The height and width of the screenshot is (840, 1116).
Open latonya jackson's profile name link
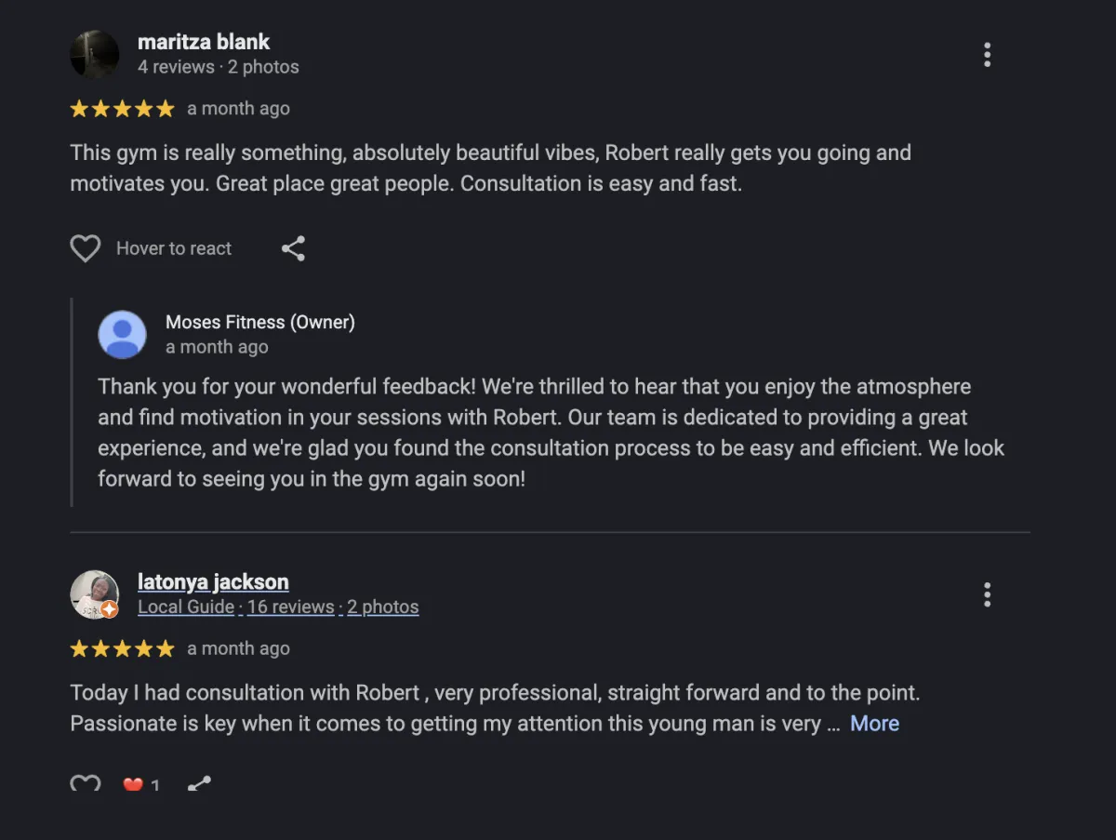point(213,582)
